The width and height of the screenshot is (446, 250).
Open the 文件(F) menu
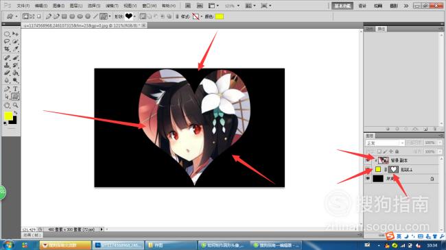(x=23, y=5)
